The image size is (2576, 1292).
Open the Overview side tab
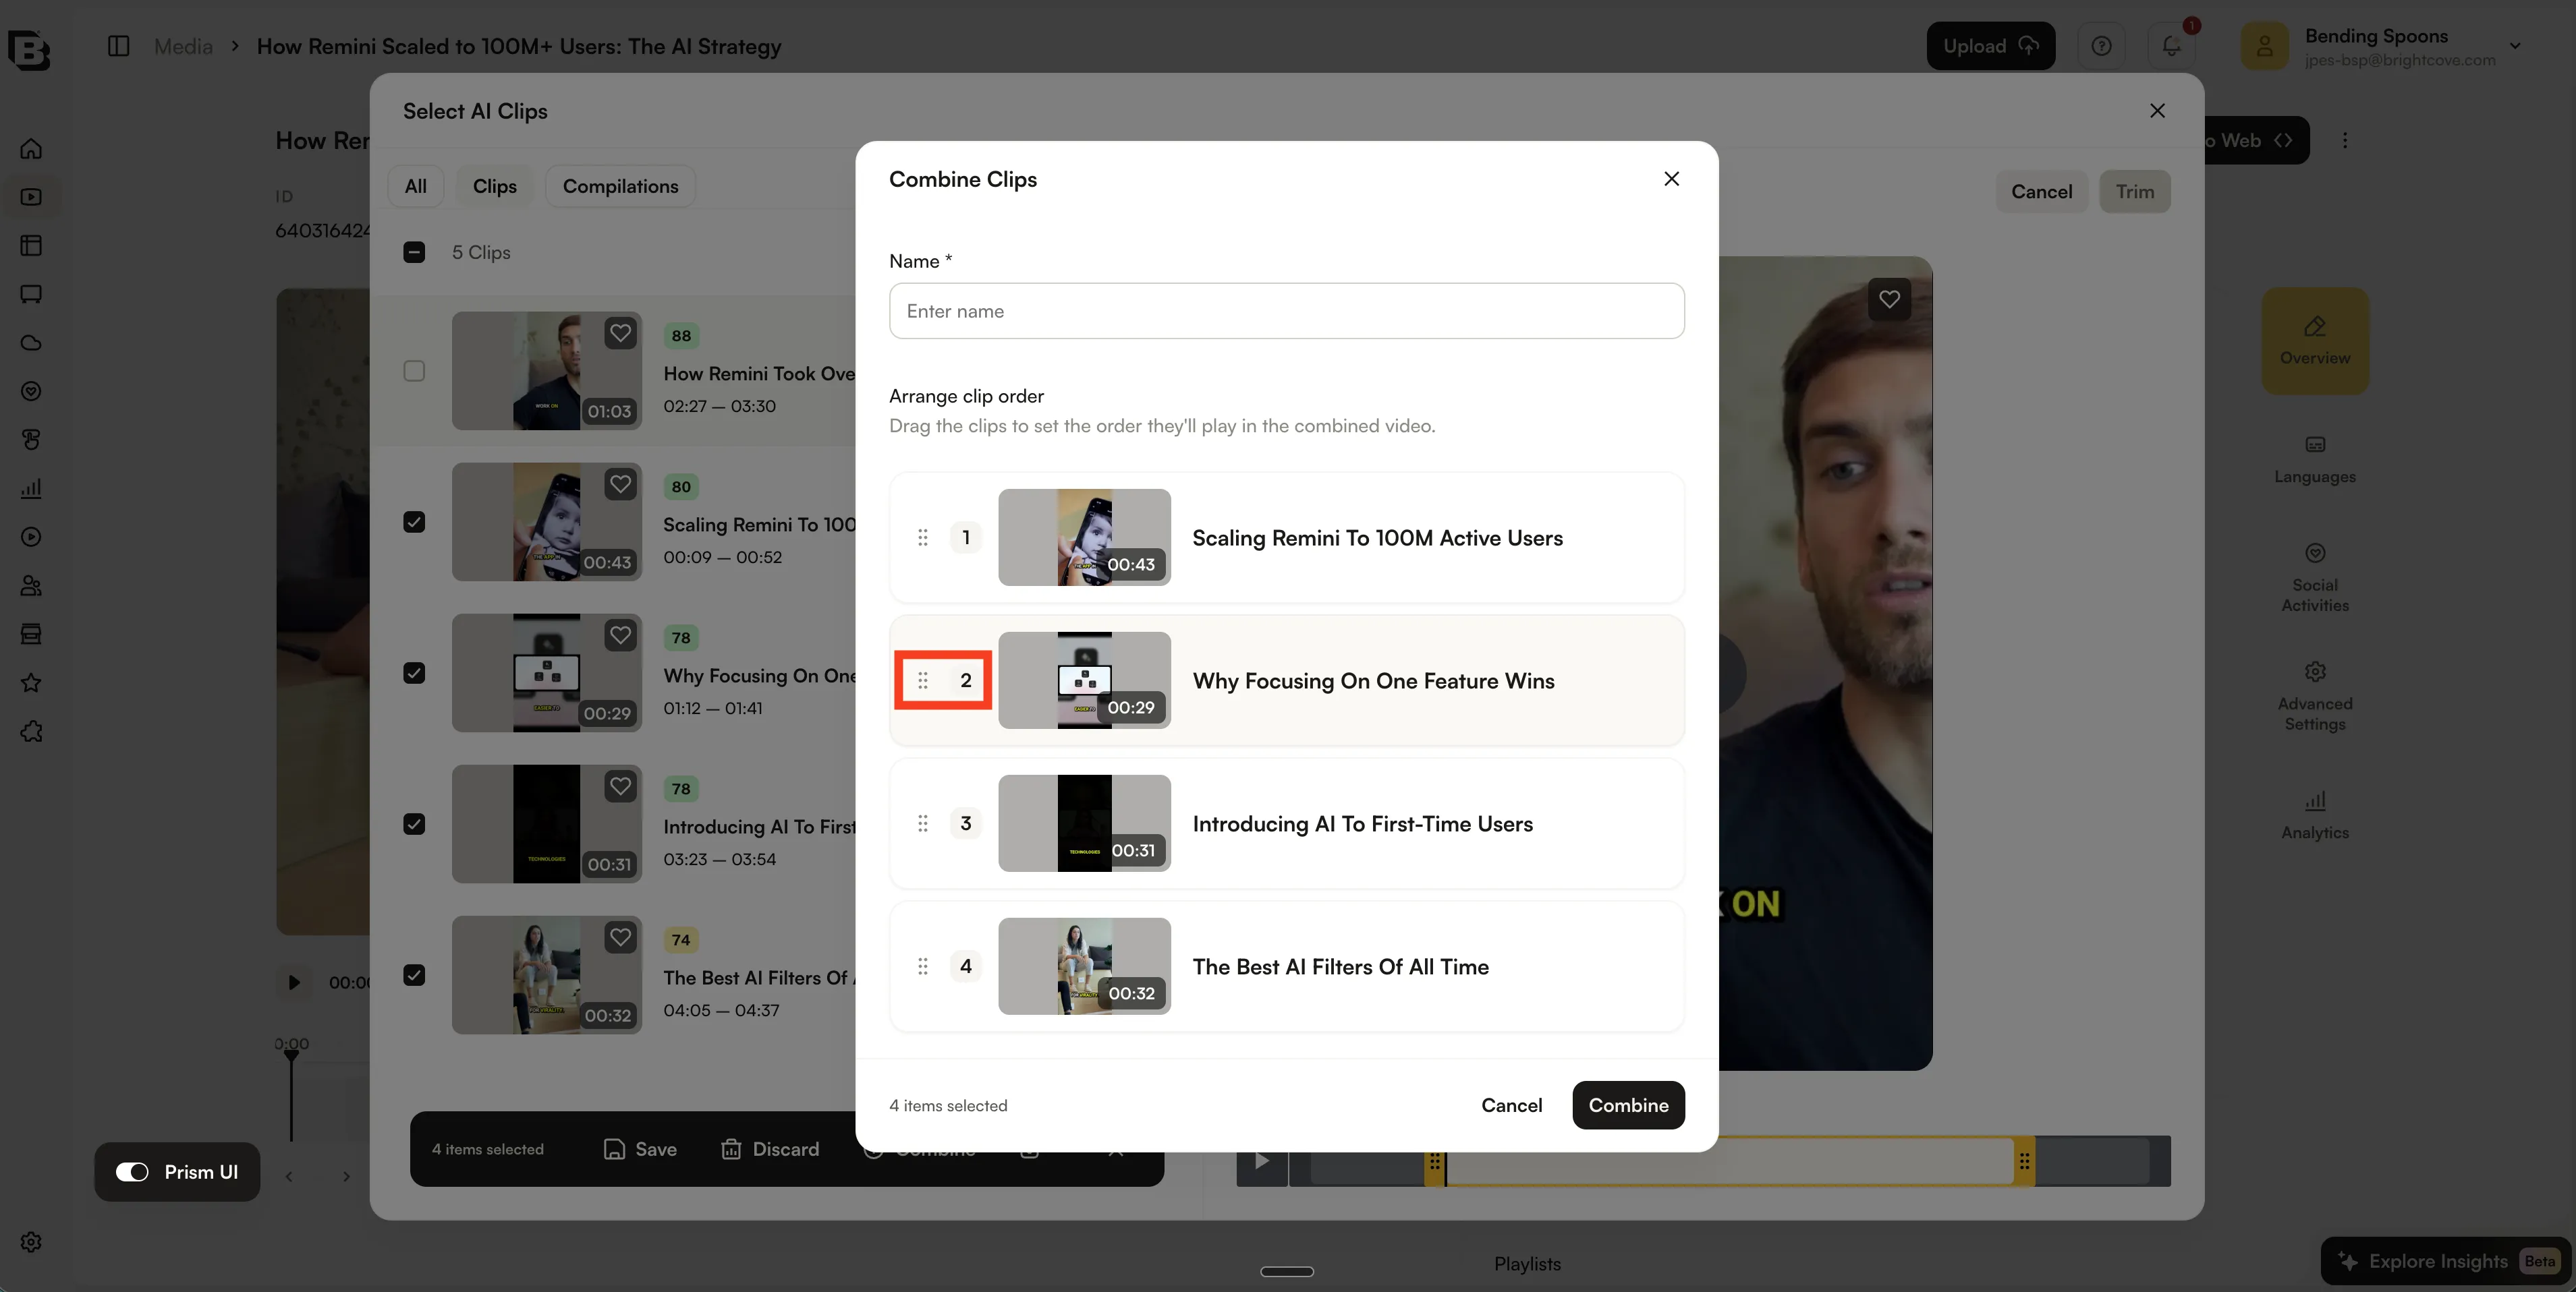[x=2315, y=341]
